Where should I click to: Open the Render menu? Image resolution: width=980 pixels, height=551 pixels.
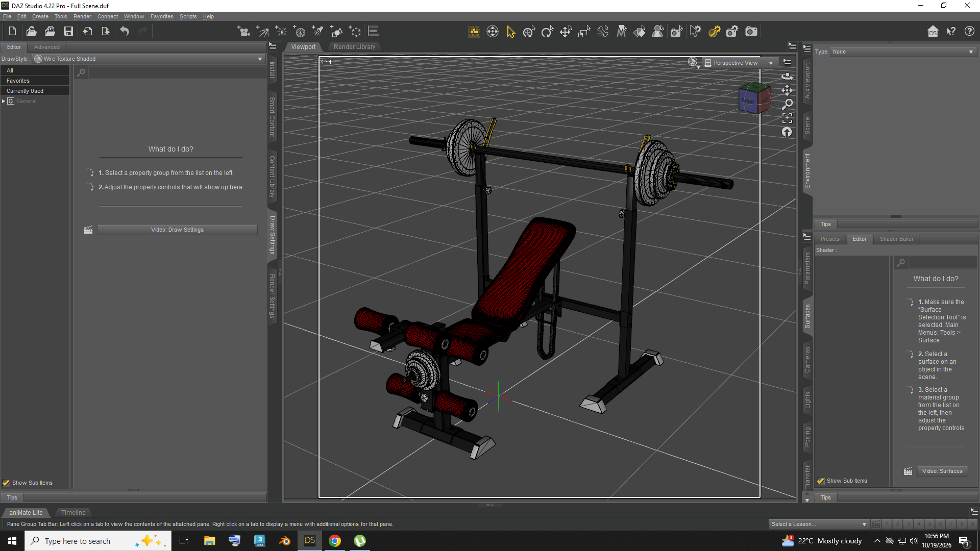coord(82,16)
